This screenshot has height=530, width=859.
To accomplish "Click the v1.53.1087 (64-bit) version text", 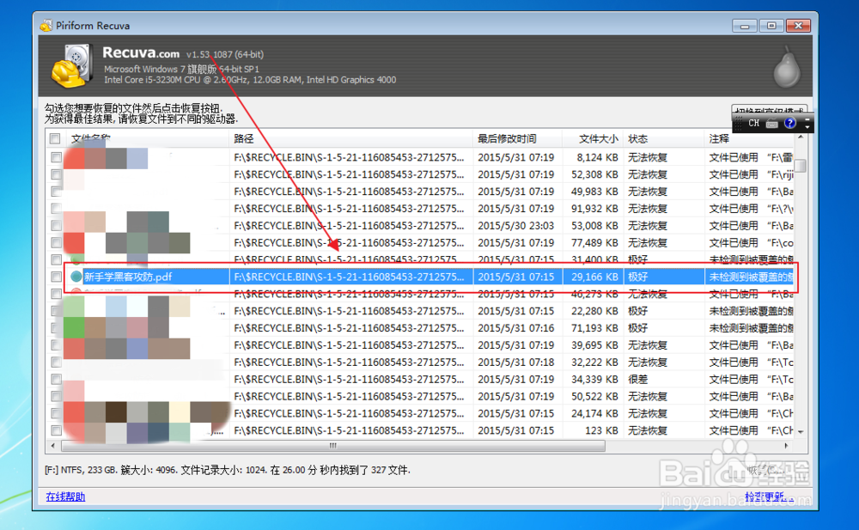I will pos(224,54).
